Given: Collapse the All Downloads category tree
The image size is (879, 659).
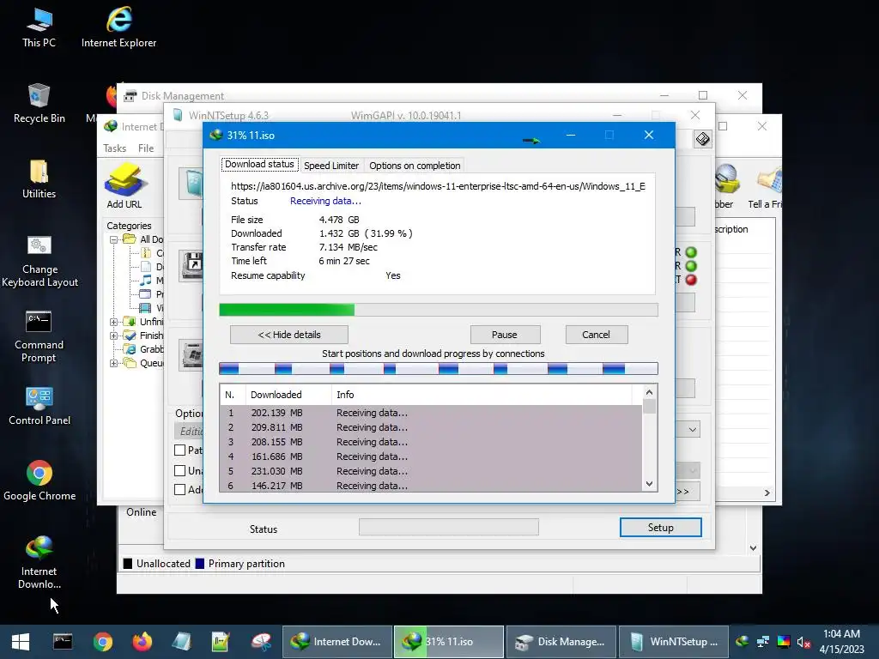Looking at the screenshot, I should pos(114,240).
